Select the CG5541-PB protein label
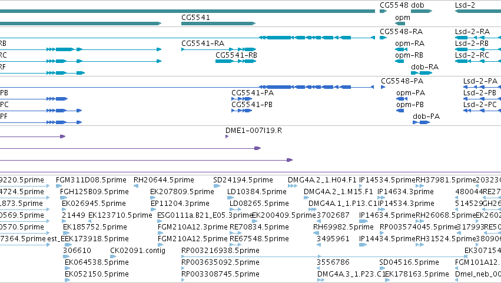 coord(252,105)
